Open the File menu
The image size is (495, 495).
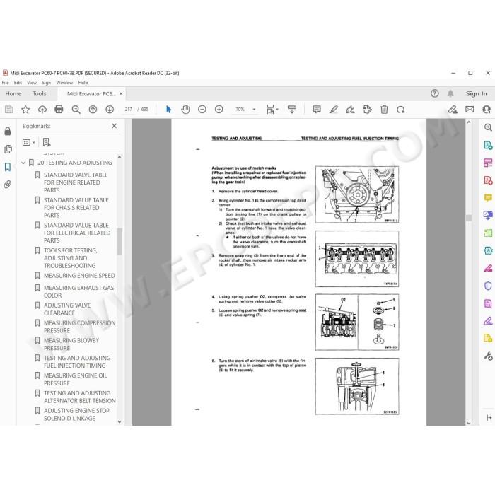tap(6, 83)
